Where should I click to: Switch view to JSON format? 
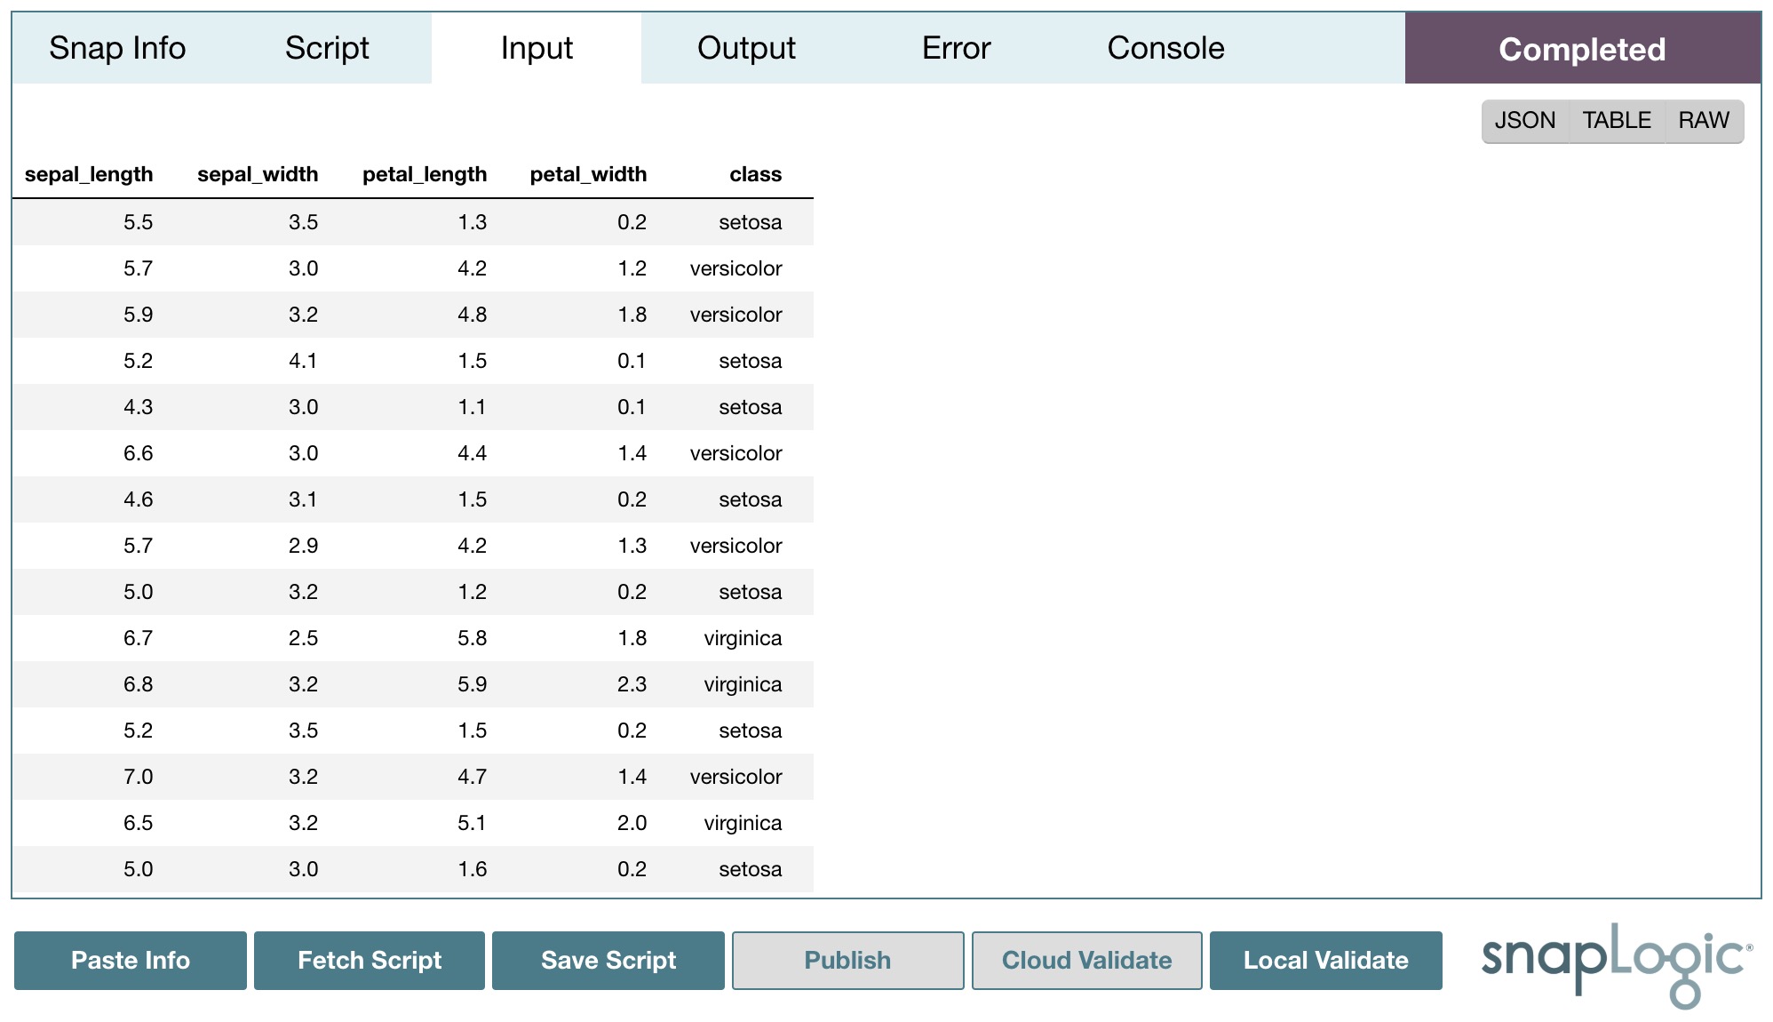[1524, 120]
